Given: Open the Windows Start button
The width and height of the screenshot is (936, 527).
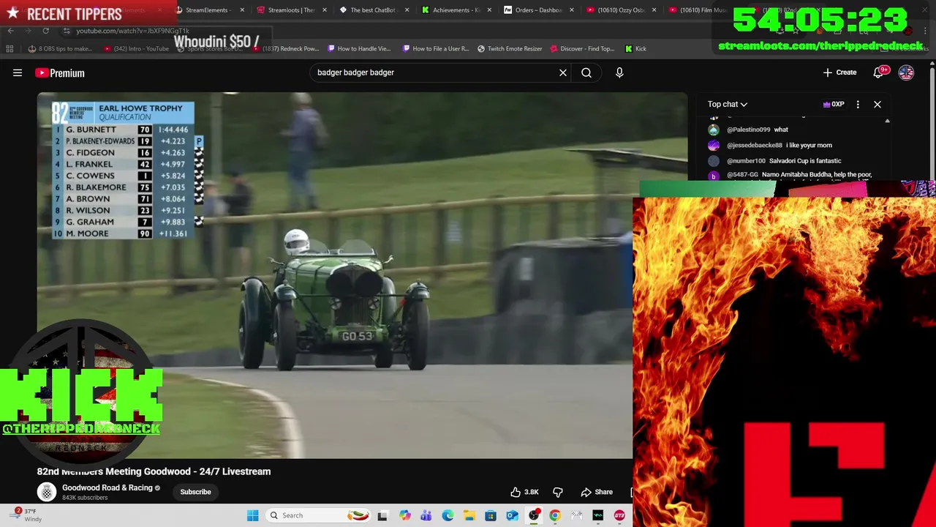Looking at the screenshot, I should coord(252,515).
